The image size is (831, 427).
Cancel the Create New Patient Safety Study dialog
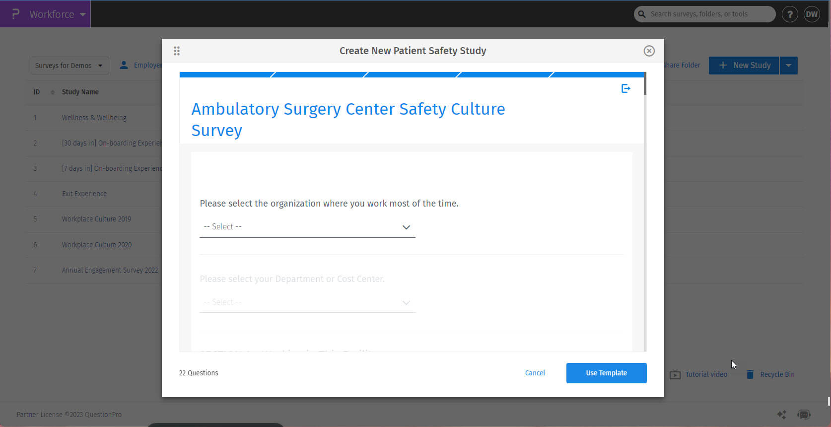pyautogui.click(x=535, y=373)
